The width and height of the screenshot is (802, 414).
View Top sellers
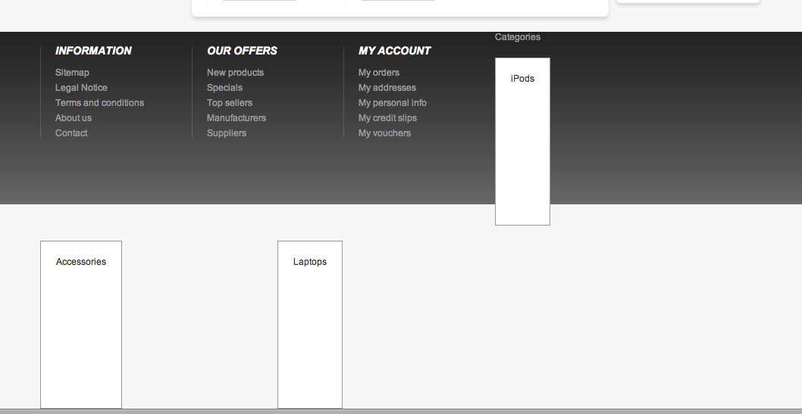[x=230, y=103]
